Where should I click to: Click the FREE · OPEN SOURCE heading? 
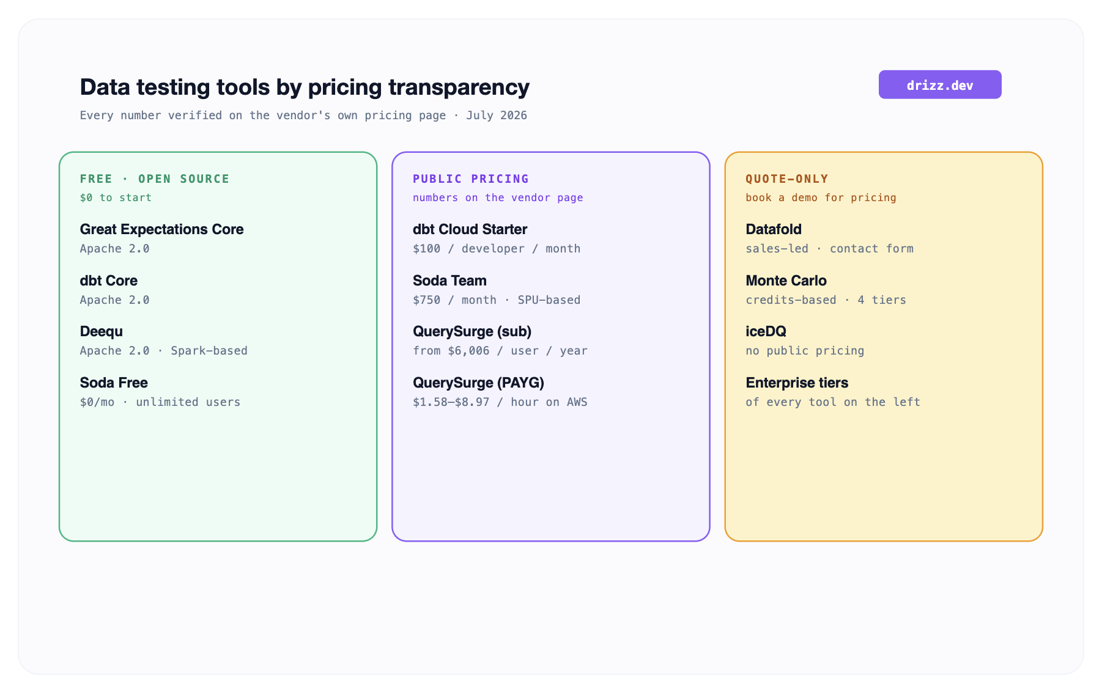point(155,179)
